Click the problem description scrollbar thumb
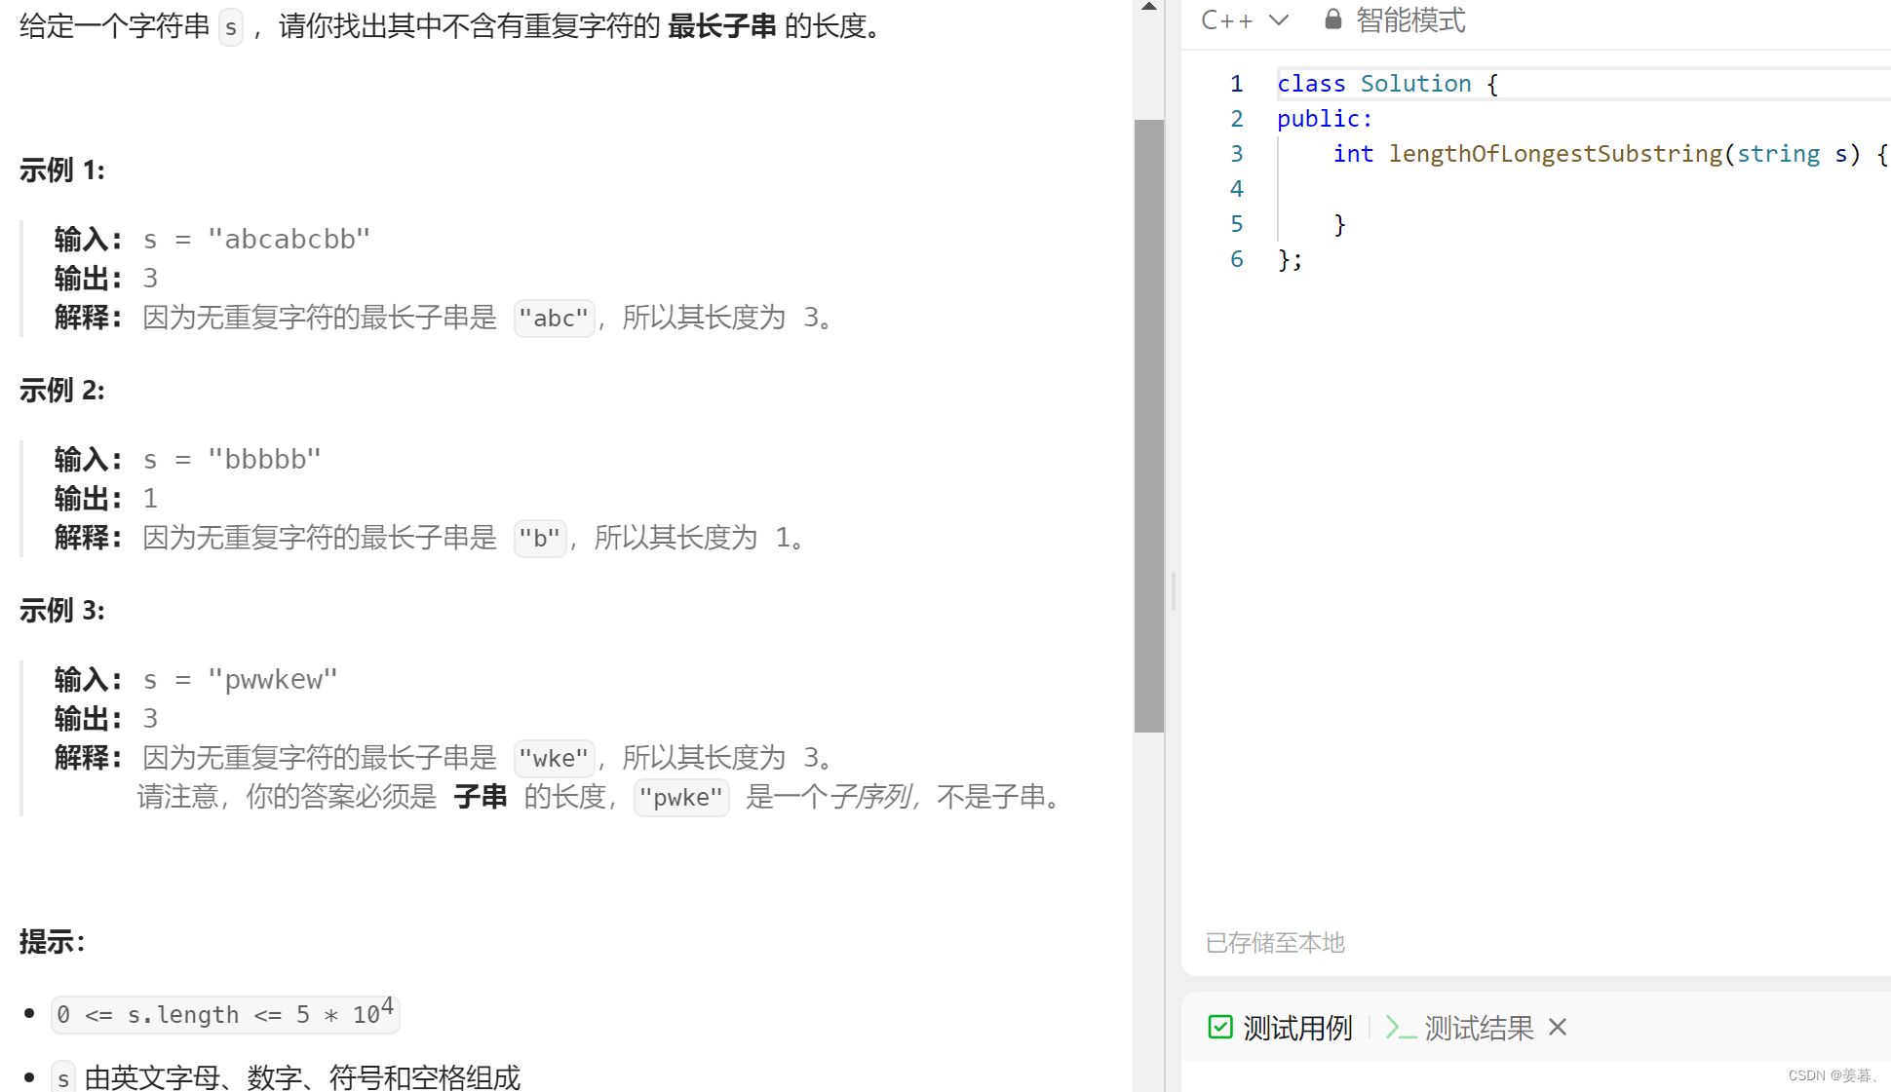 point(1149,426)
